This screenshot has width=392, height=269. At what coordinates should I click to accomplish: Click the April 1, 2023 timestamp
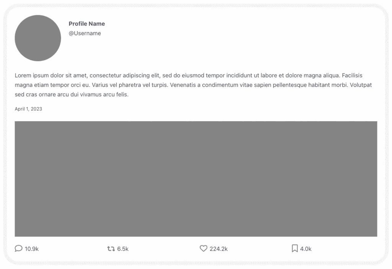28,109
